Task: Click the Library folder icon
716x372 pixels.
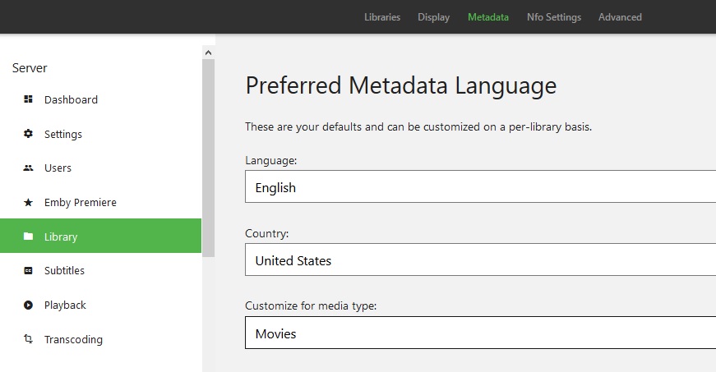Action: tap(28, 237)
